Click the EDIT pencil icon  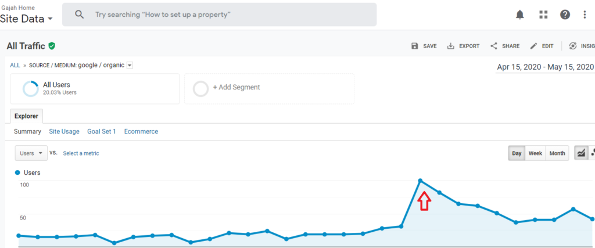pos(533,46)
